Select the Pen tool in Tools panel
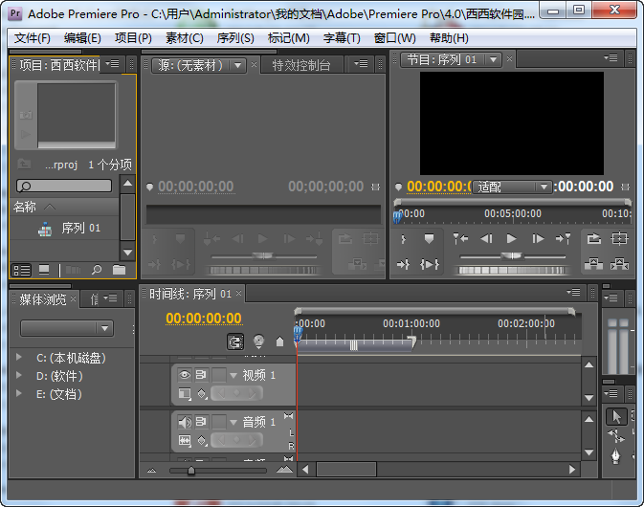The height and width of the screenshot is (507, 644). point(617,453)
